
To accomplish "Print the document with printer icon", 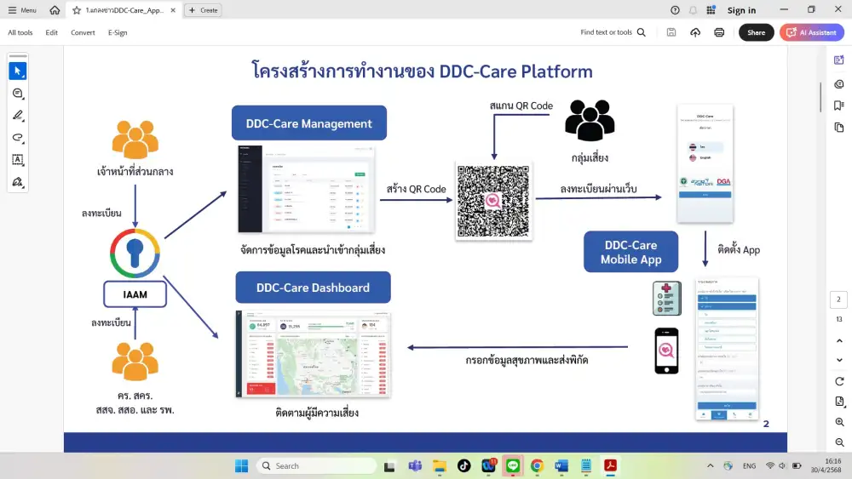I will pyautogui.click(x=719, y=32).
